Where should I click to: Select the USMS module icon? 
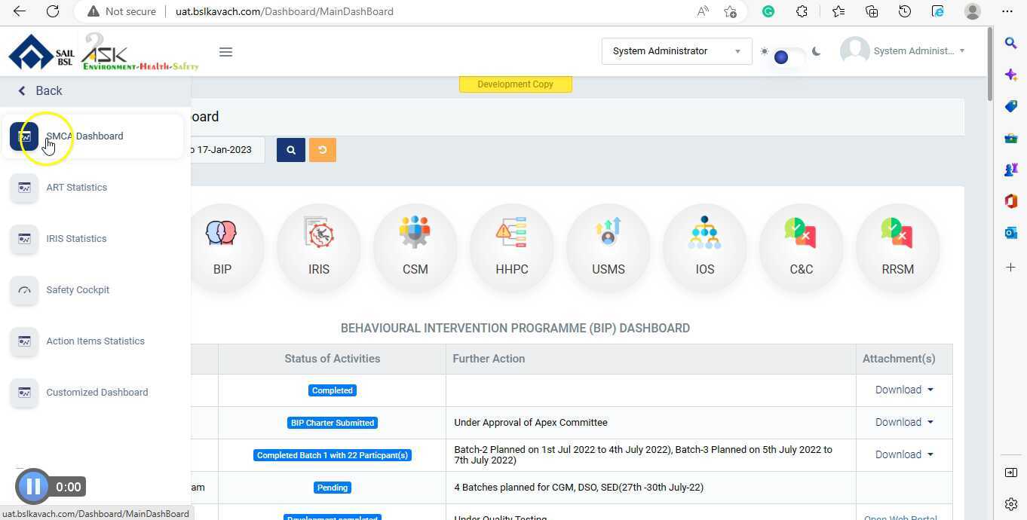pos(608,246)
